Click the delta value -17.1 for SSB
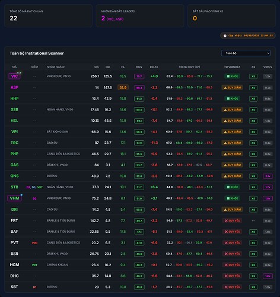 click(154, 109)
